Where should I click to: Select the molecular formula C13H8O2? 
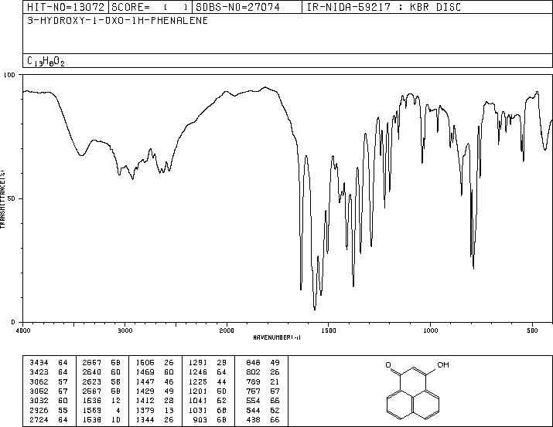[x=46, y=61]
